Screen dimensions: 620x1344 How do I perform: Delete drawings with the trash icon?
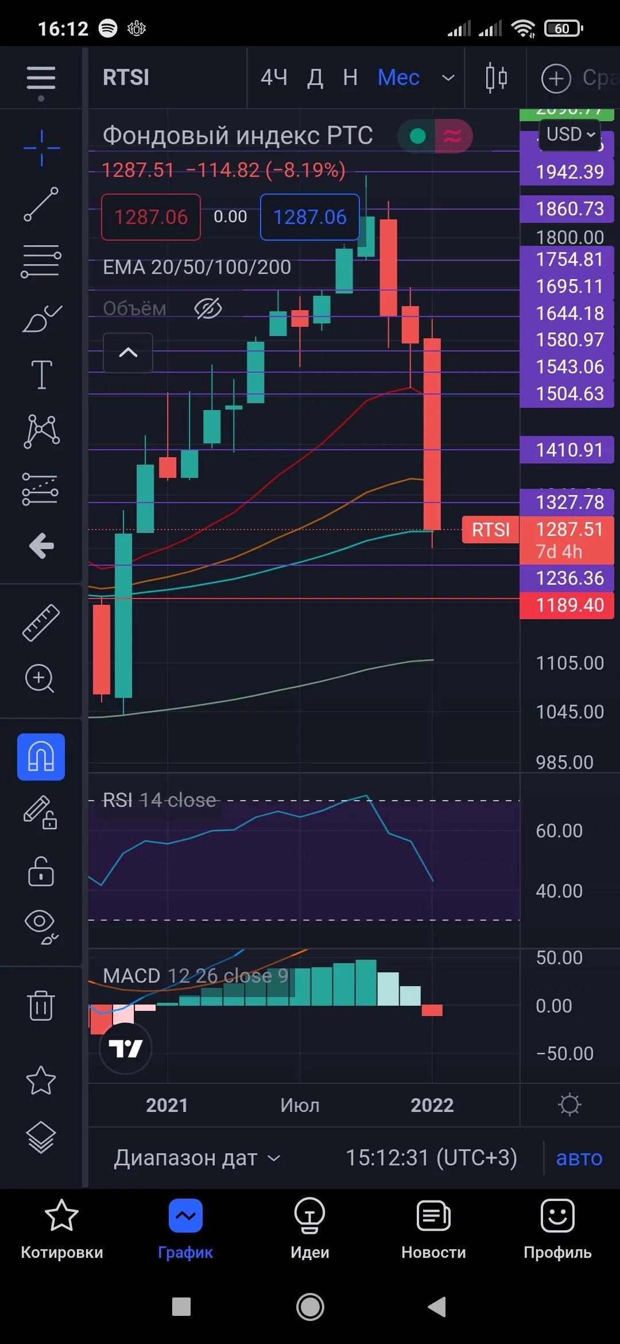click(x=41, y=1005)
